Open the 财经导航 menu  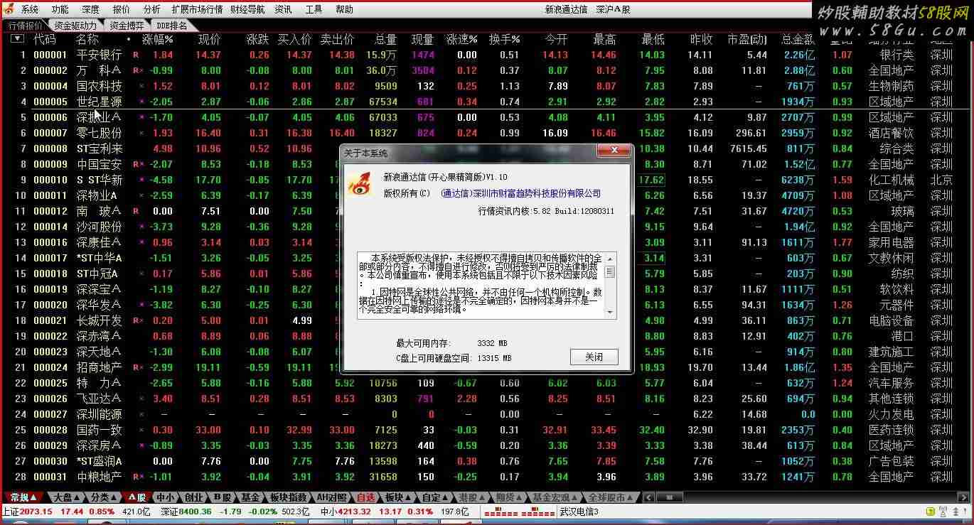[x=248, y=9]
